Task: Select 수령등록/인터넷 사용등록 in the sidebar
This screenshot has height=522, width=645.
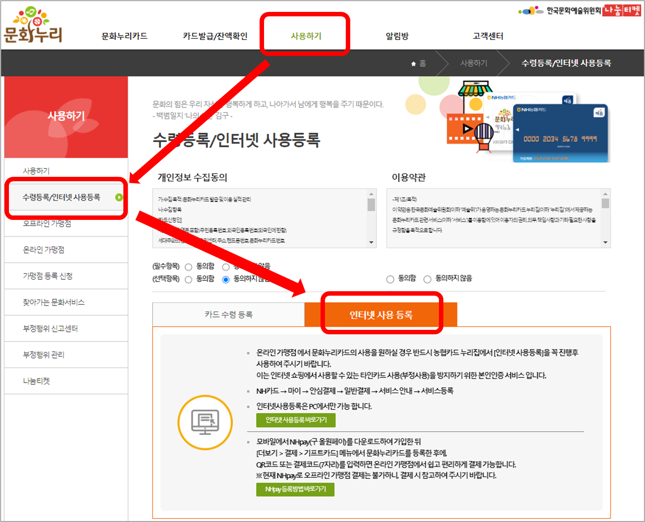Action: (x=66, y=197)
